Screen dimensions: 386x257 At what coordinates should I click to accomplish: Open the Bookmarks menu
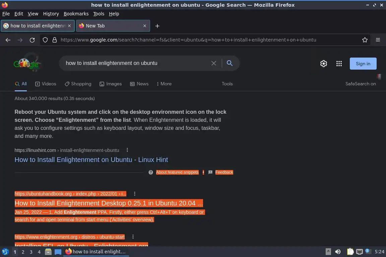coord(76,14)
